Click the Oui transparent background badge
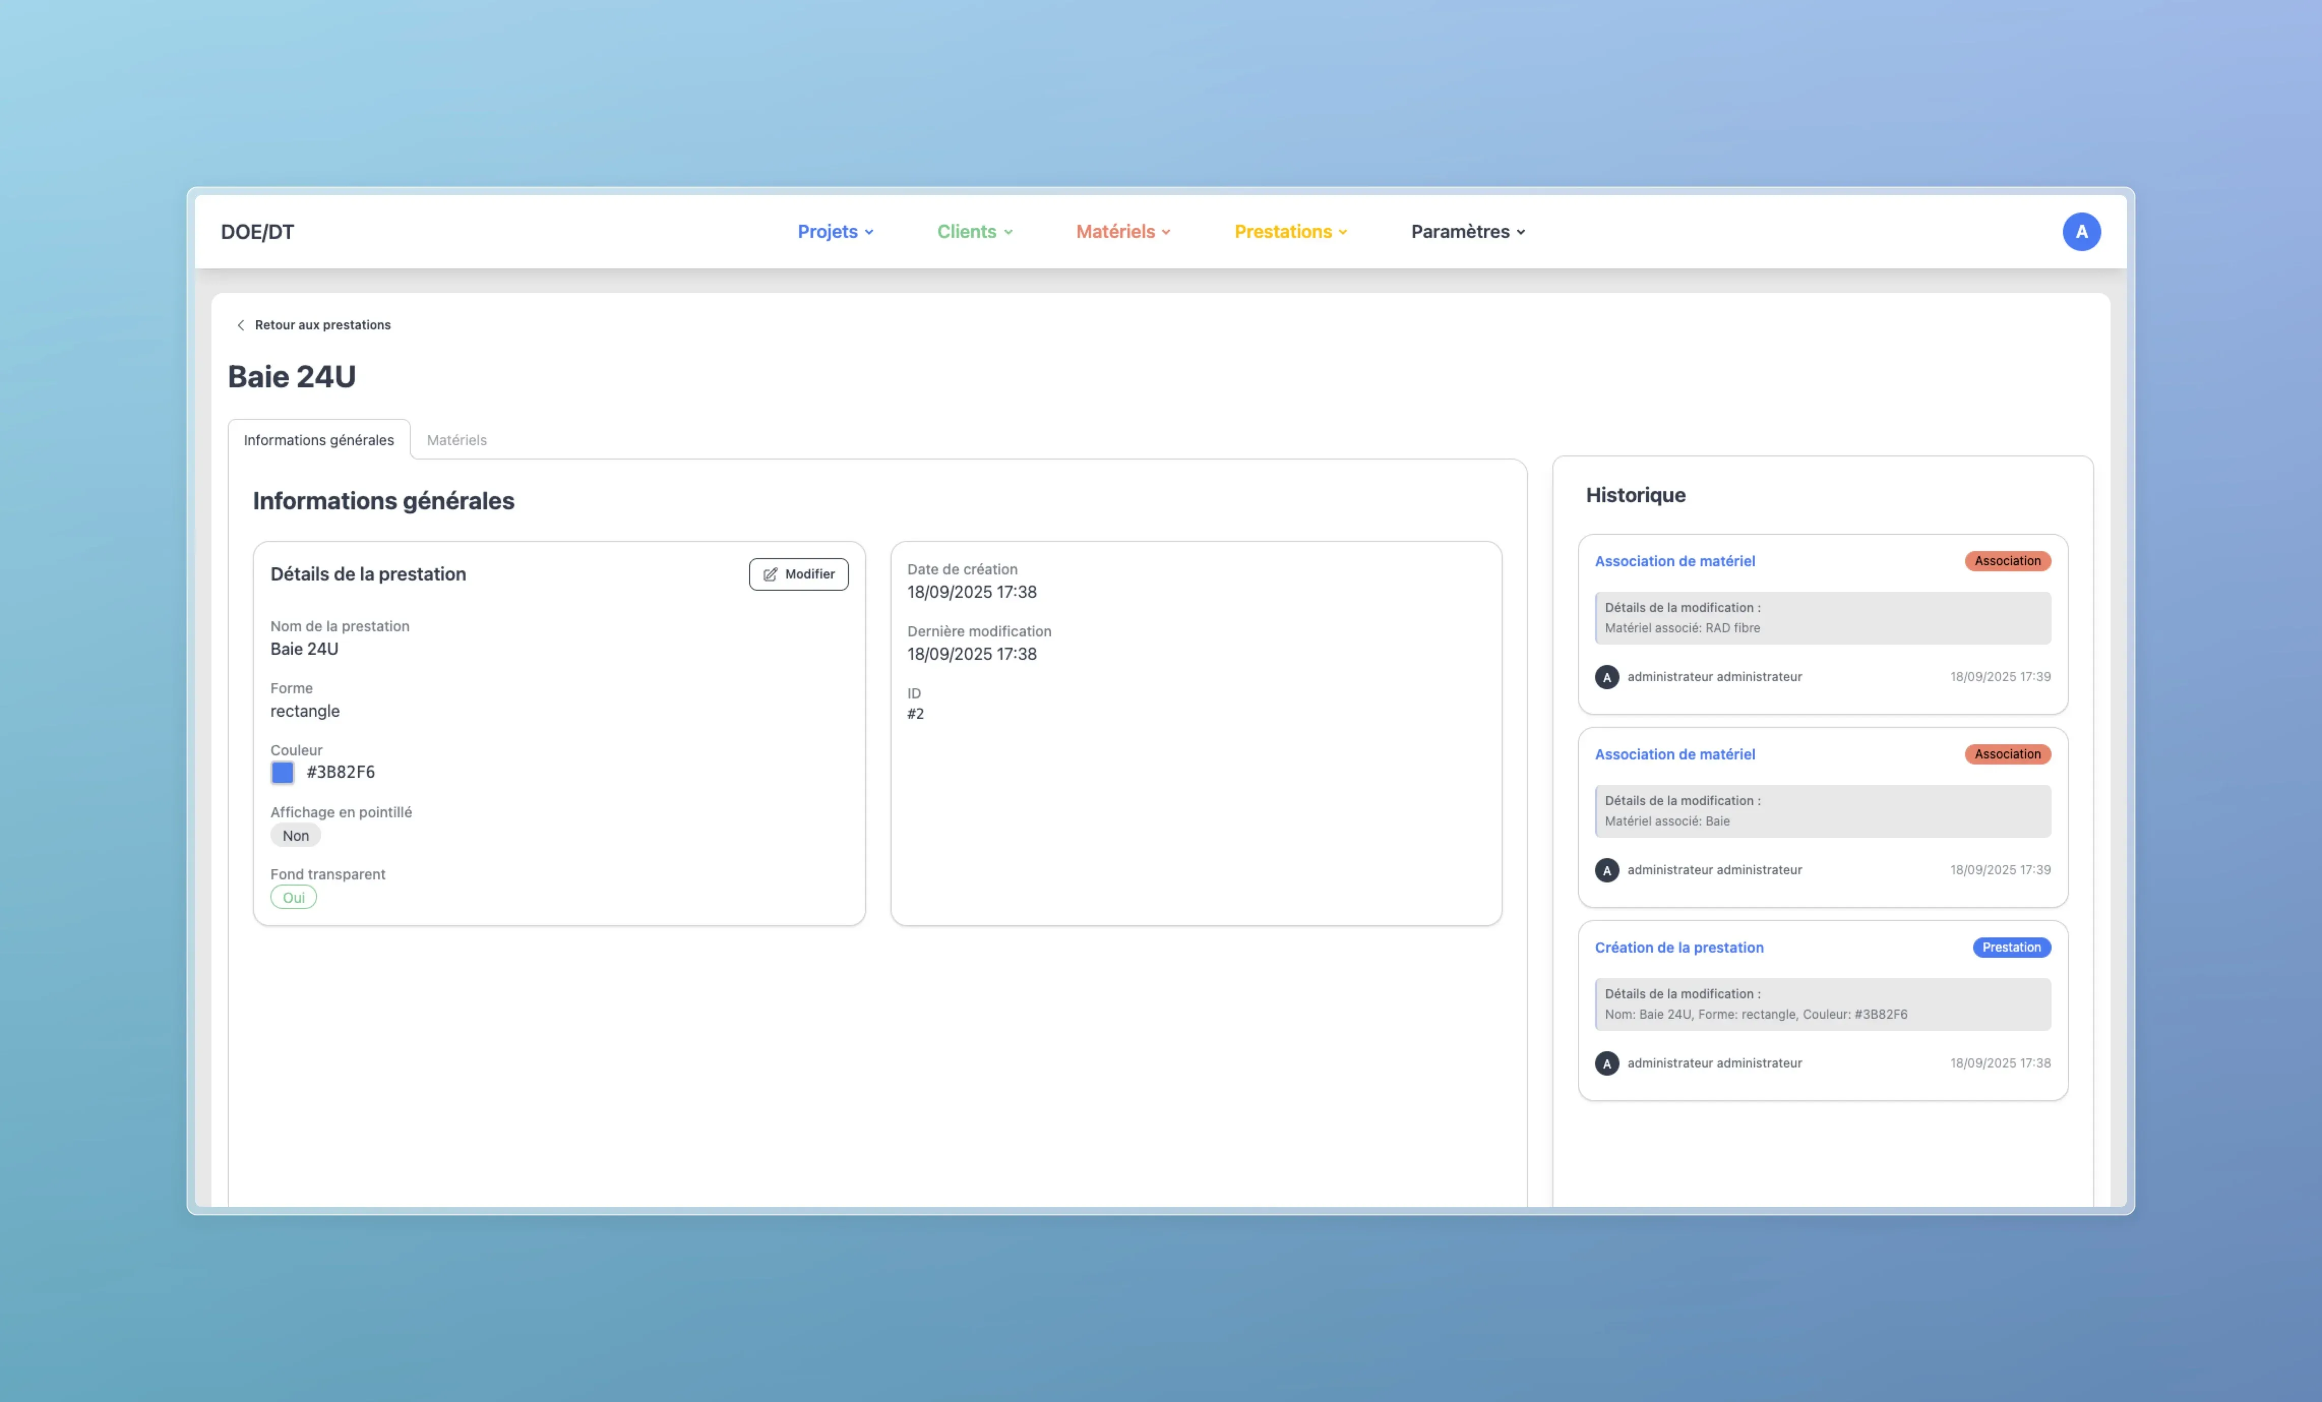2322x1402 pixels. (x=294, y=898)
